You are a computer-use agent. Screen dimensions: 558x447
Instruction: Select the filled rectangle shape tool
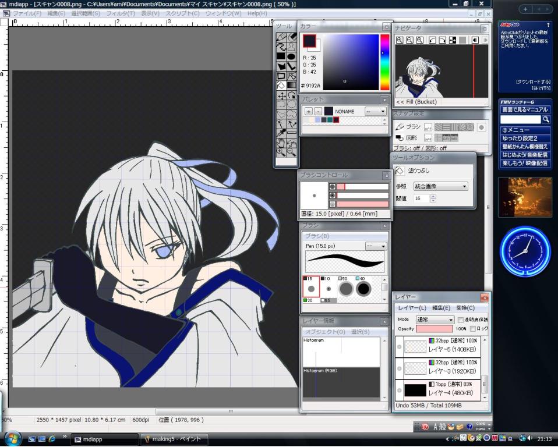[x=281, y=56]
